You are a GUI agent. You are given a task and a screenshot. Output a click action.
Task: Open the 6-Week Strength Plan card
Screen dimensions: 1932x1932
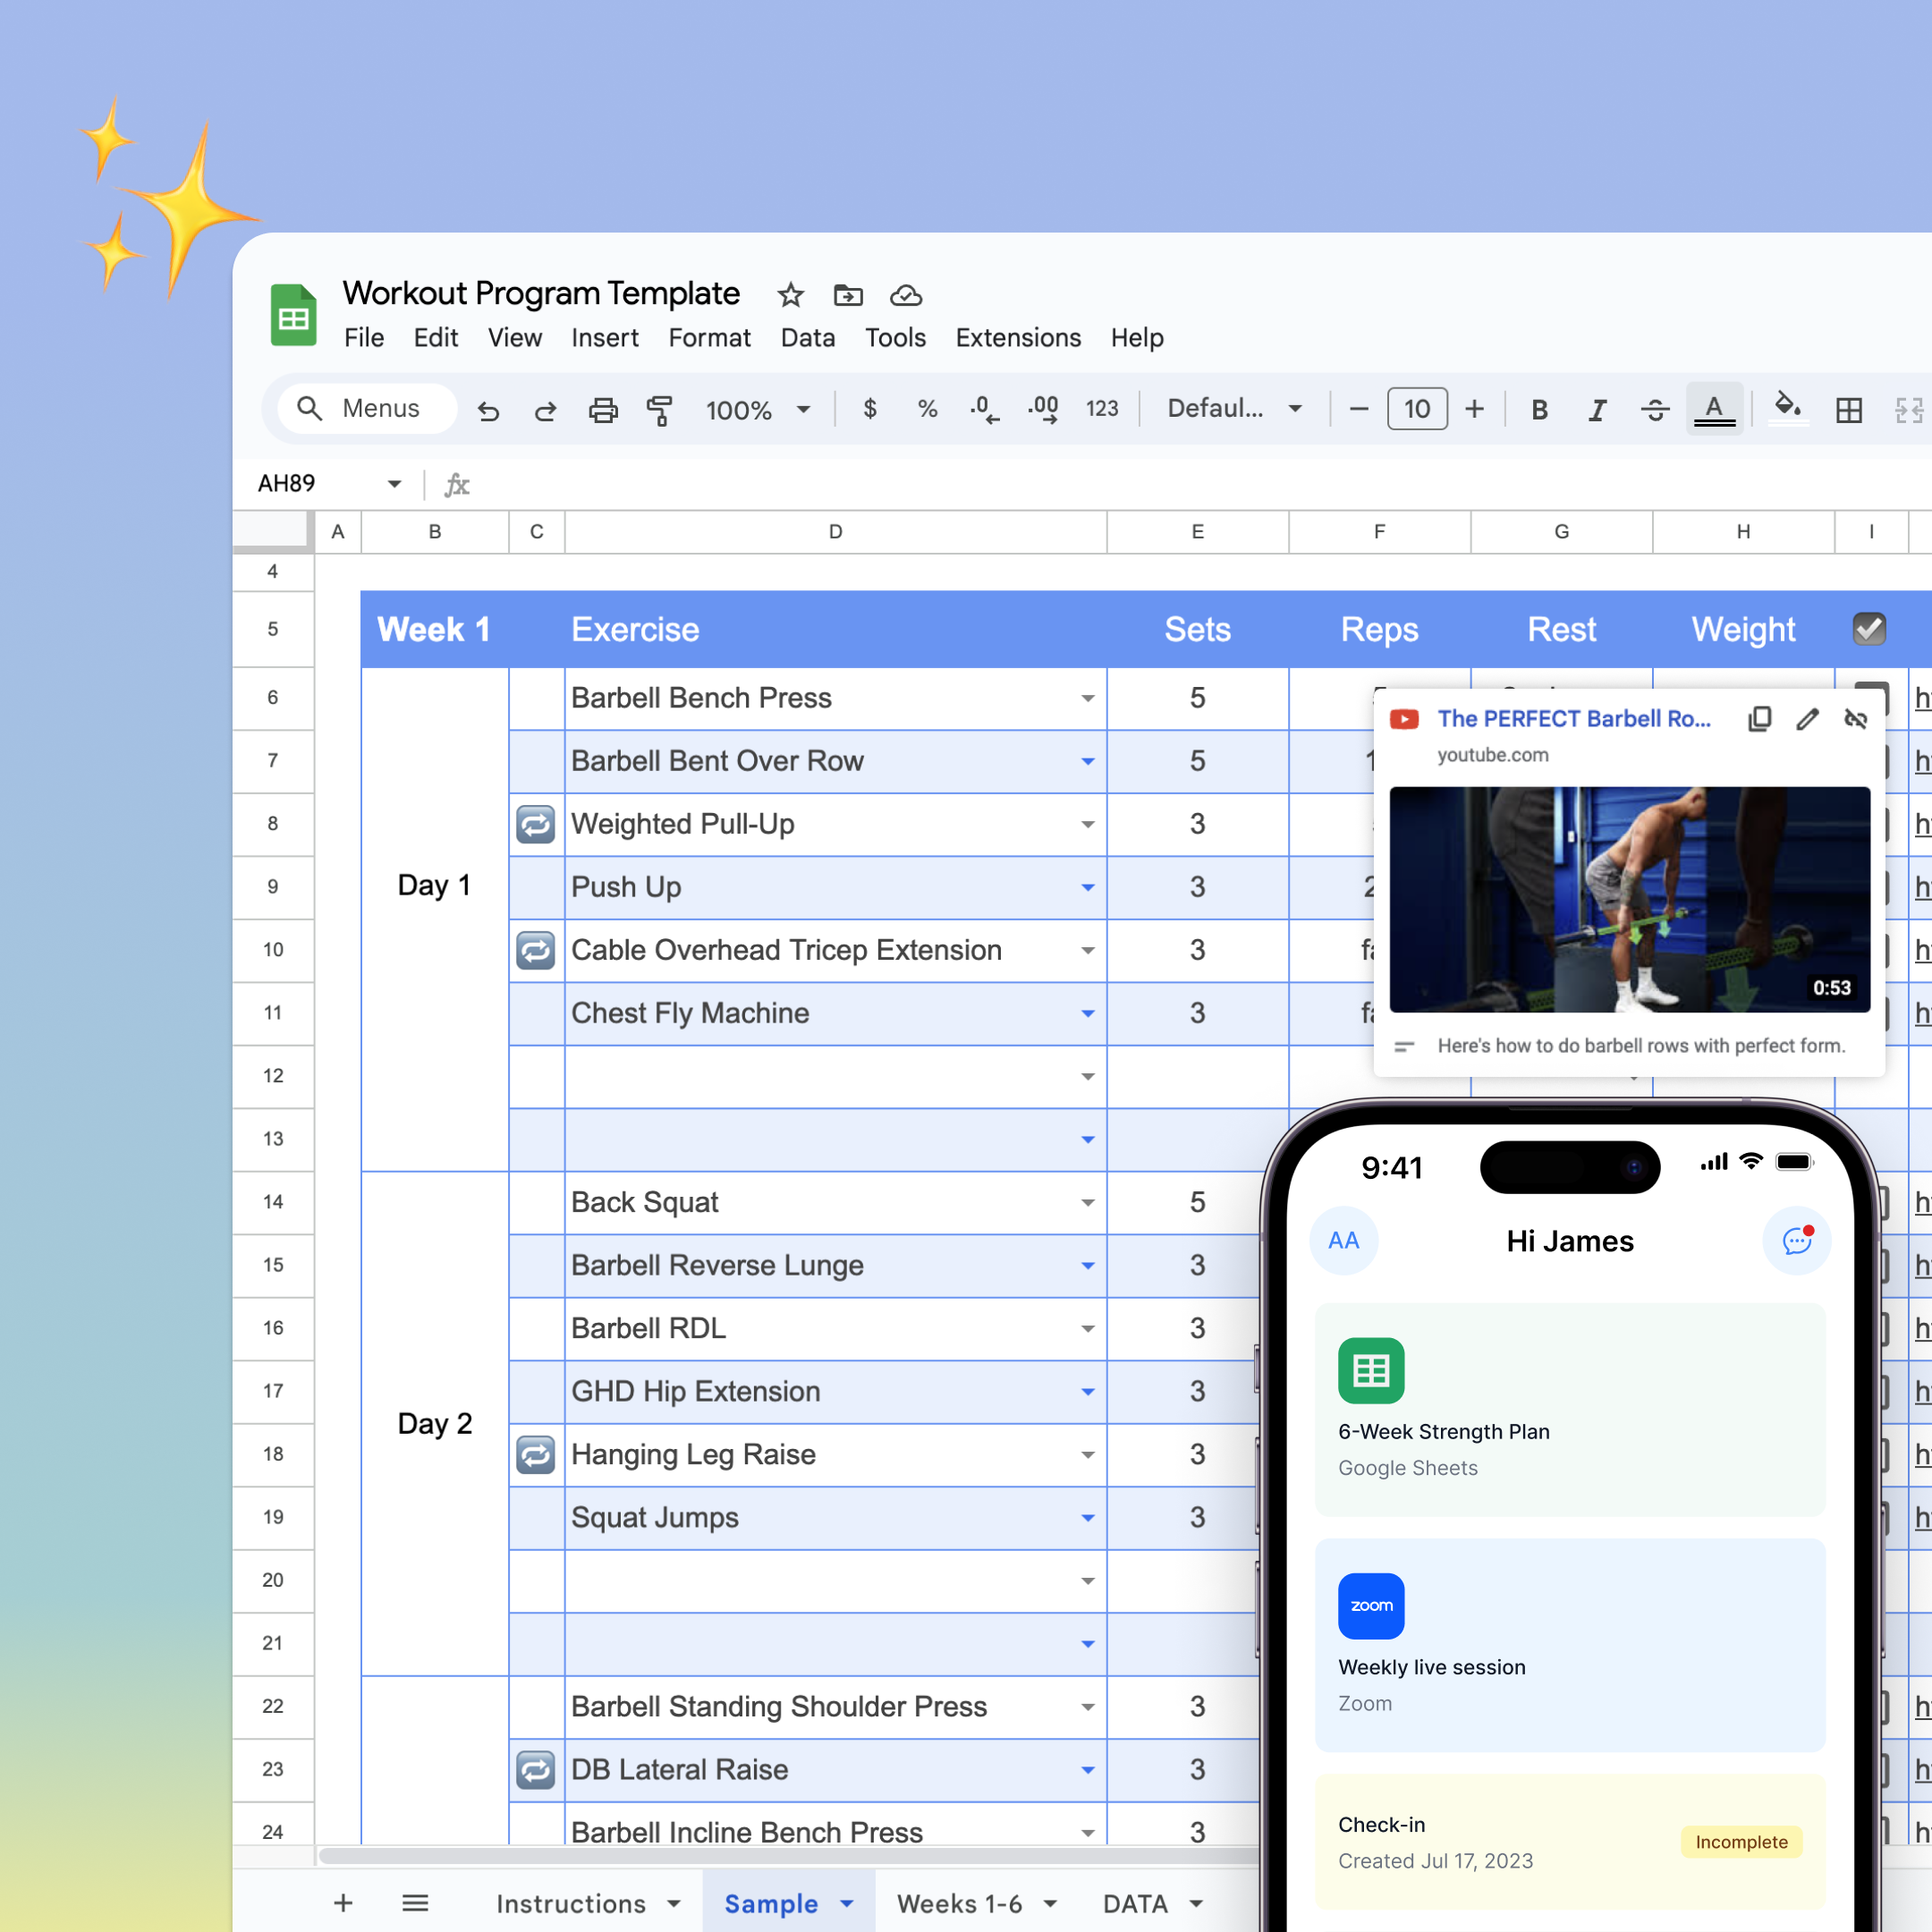coord(1570,1409)
